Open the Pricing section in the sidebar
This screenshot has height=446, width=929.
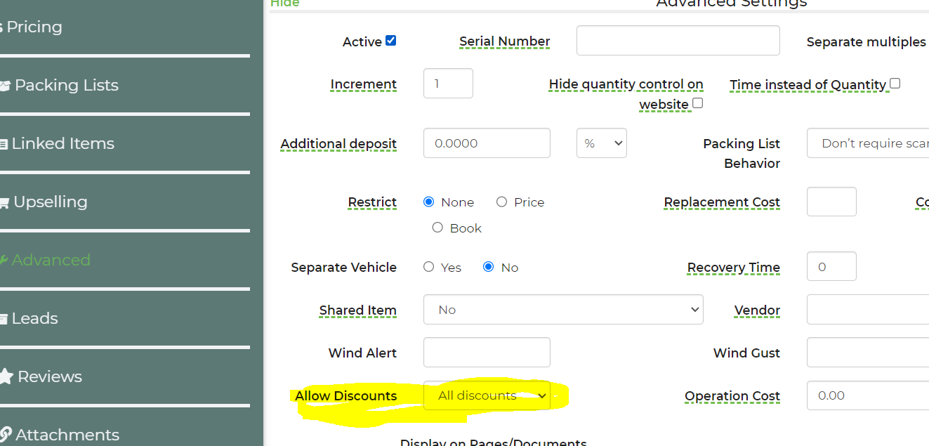pos(34,27)
